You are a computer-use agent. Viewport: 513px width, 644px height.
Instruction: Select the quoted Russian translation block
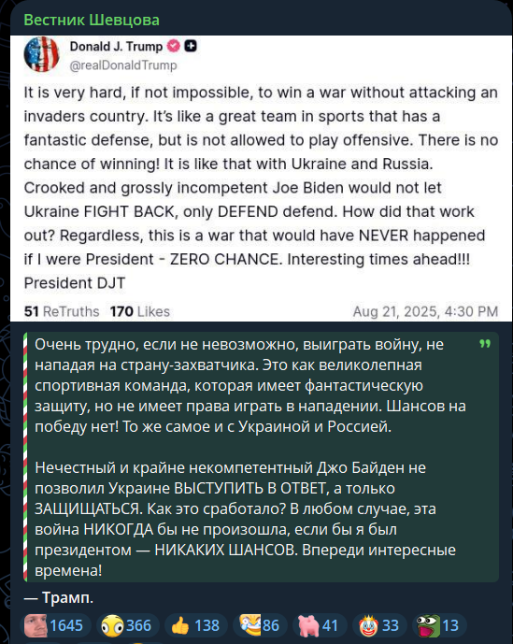pos(262,457)
